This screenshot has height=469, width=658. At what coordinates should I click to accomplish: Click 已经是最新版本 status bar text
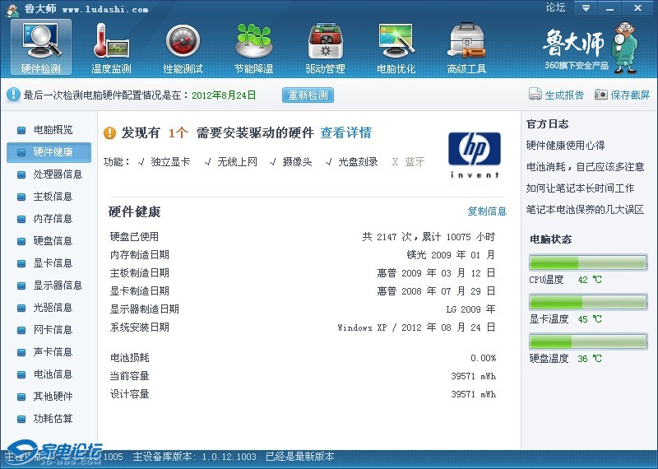[300, 457]
